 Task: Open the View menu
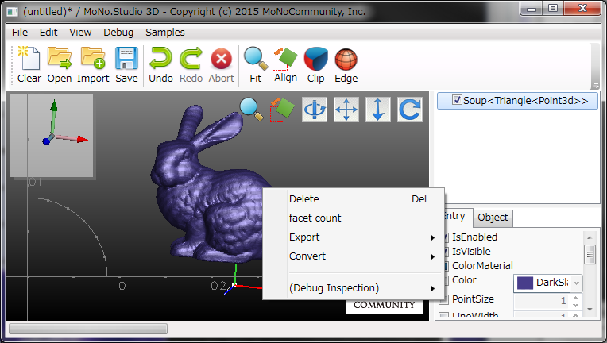[80, 33]
